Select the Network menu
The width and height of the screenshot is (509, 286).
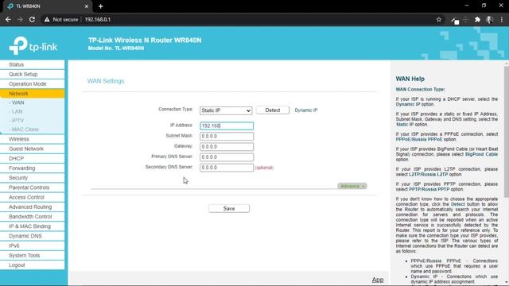tap(32, 94)
